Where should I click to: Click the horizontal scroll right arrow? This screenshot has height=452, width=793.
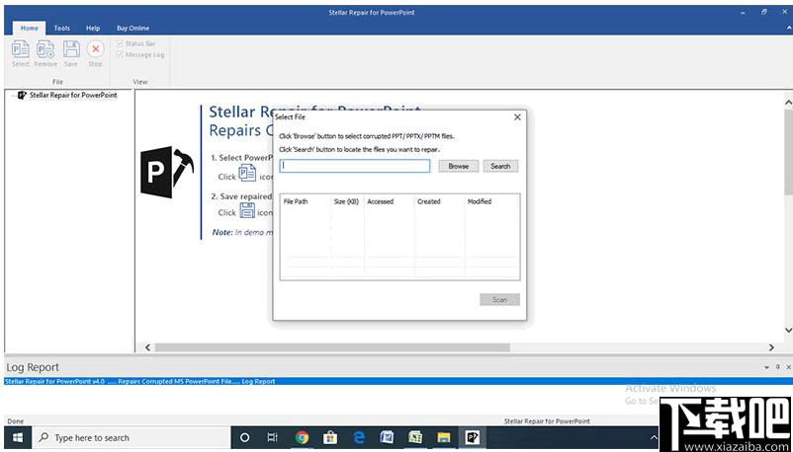click(x=772, y=348)
